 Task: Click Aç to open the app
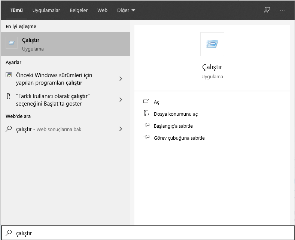[156, 102]
